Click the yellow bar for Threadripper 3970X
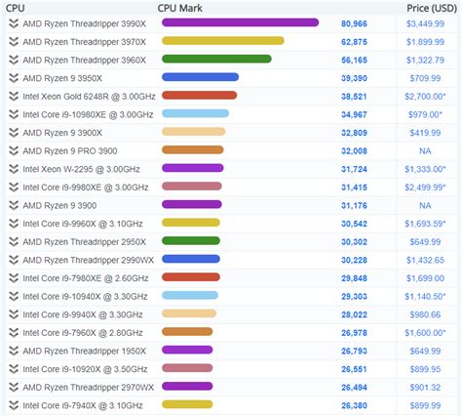Viewport: 462px width, 417px height. pyautogui.click(x=223, y=41)
